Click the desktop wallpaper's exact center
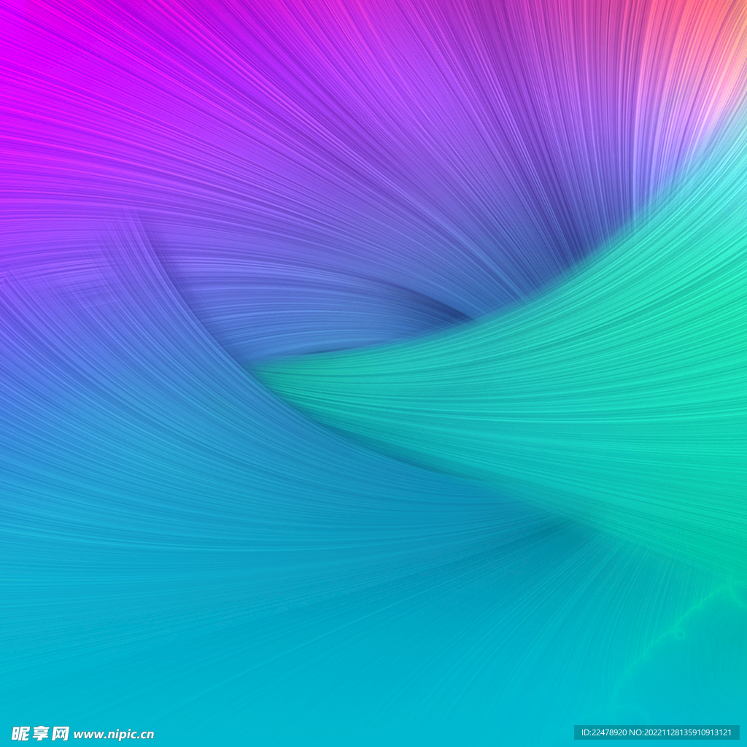This screenshot has height=747, width=747. pyautogui.click(x=373, y=373)
